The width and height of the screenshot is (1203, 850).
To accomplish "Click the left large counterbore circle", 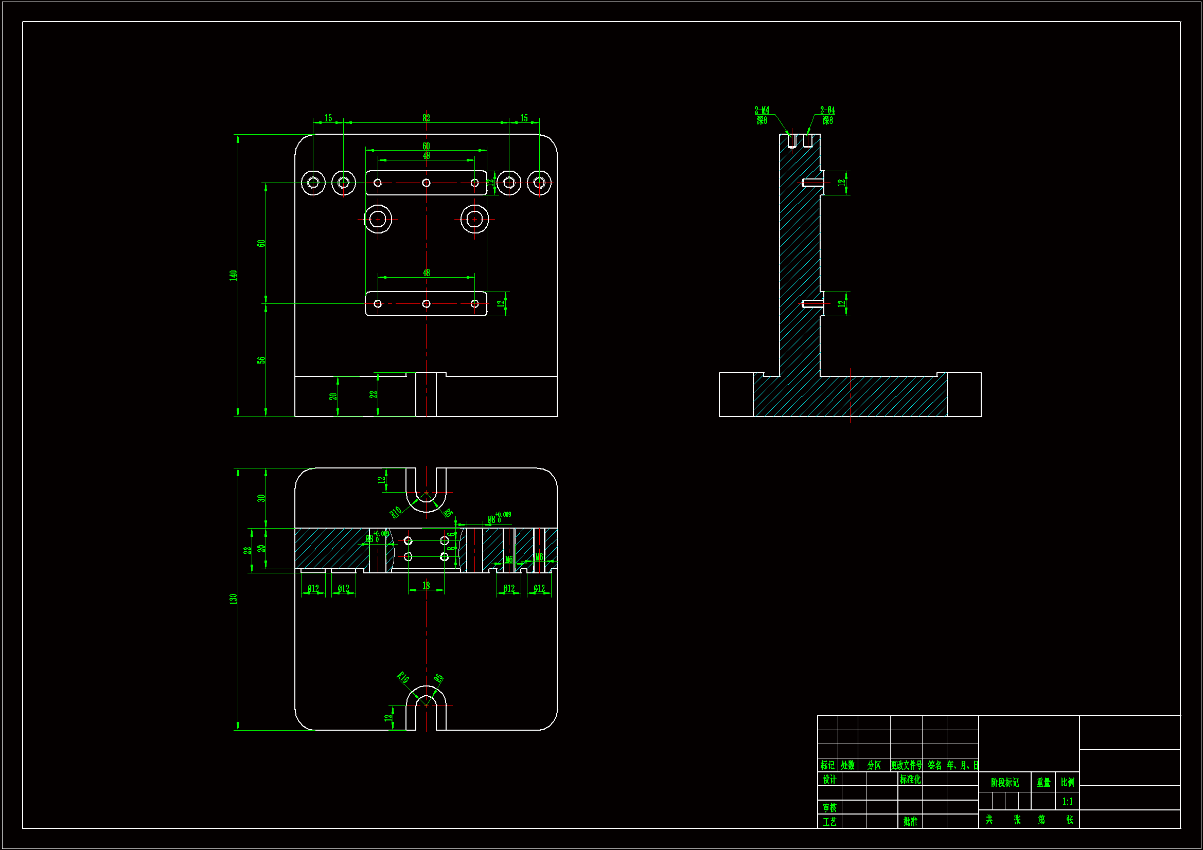I will (378, 219).
